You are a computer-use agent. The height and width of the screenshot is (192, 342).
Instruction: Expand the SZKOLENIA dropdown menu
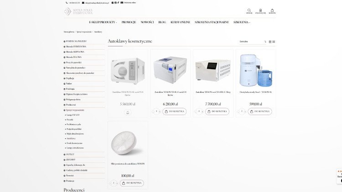(242, 22)
